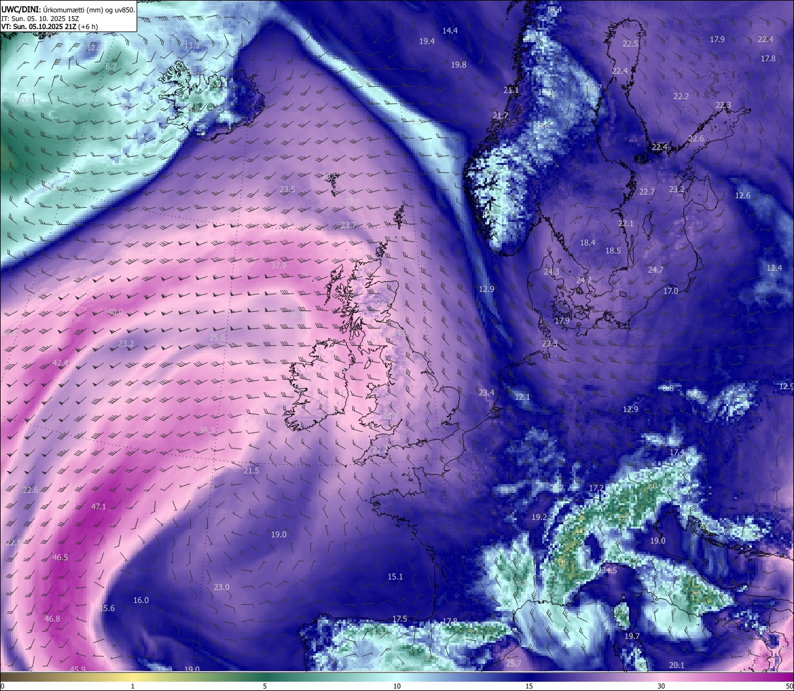Click the 23.0 value over the Atlantic

pos(221,587)
